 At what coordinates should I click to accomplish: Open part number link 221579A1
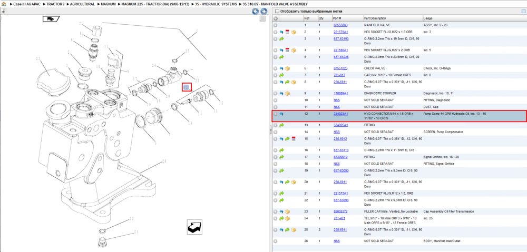click(x=340, y=32)
